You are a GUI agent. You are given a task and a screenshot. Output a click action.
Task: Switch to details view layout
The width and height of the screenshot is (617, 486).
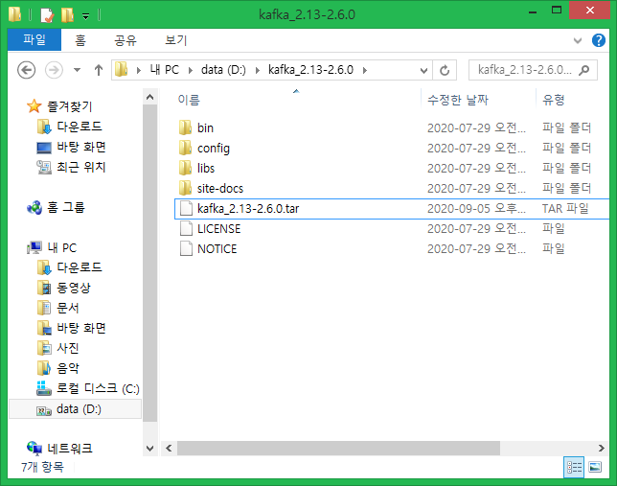574,468
